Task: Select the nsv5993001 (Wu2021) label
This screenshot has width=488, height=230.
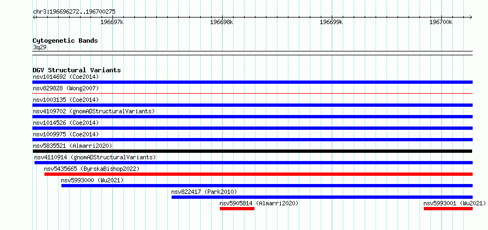Action: [x=455, y=203]
